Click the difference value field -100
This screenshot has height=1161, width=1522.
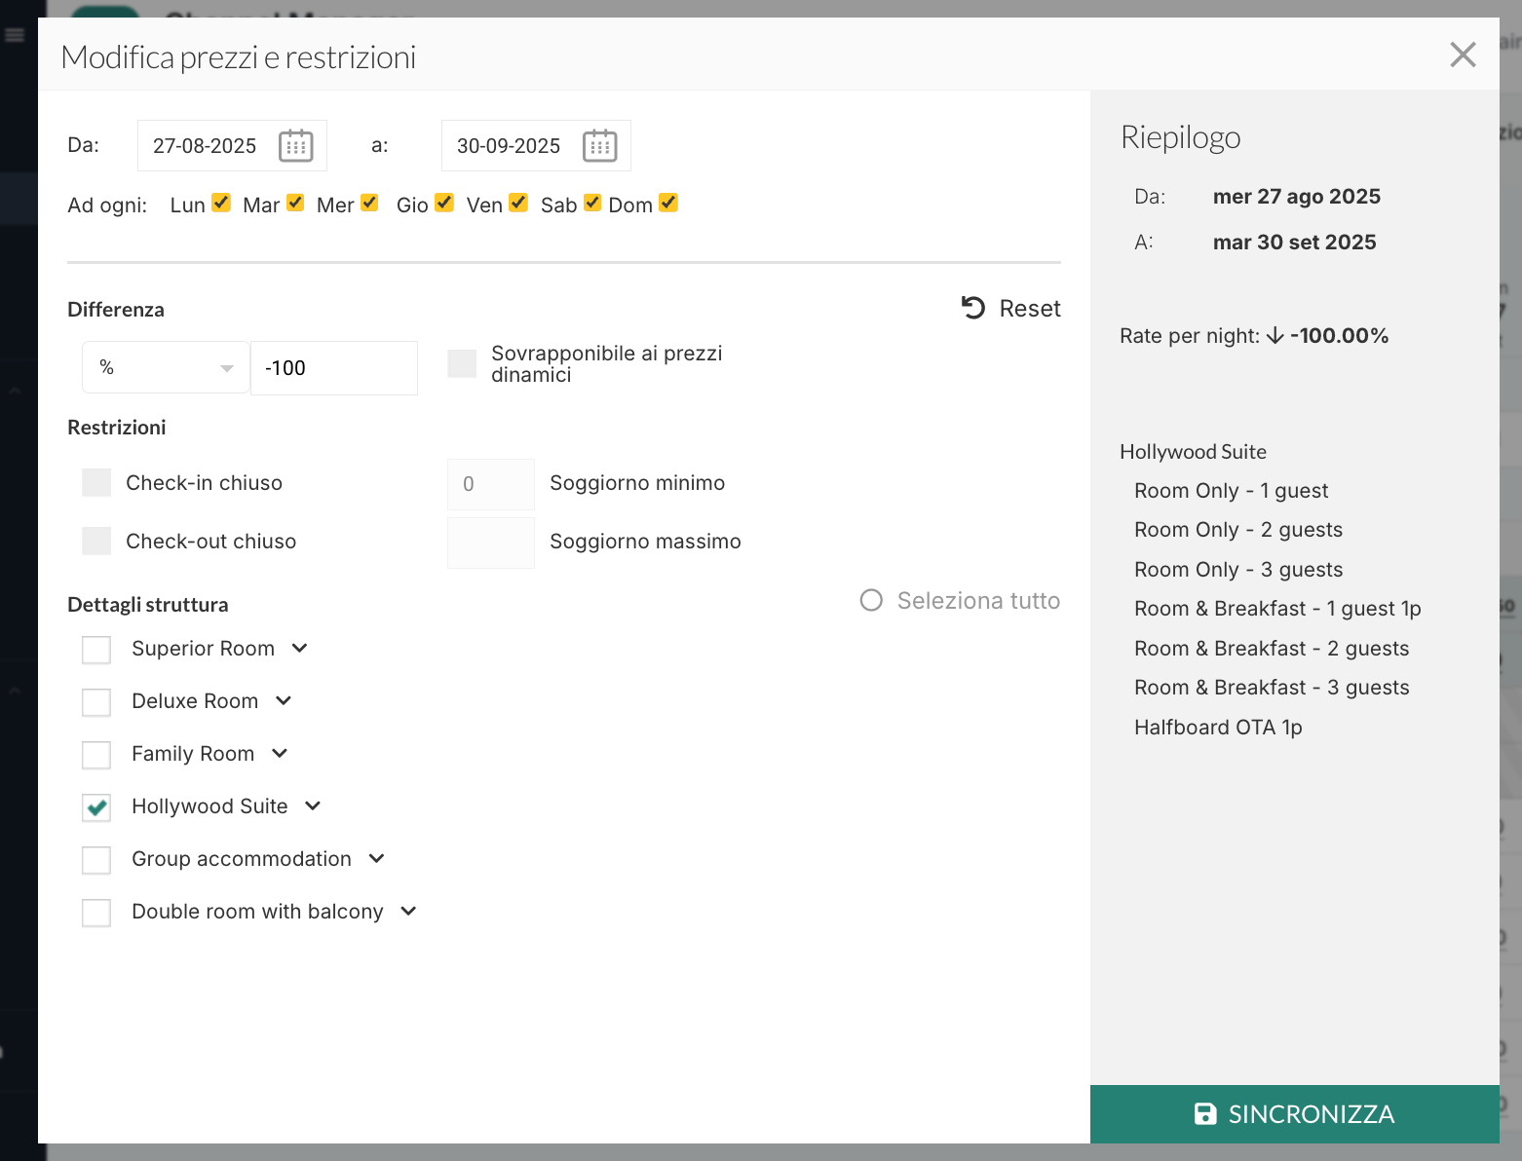click(x=334, y=368)
